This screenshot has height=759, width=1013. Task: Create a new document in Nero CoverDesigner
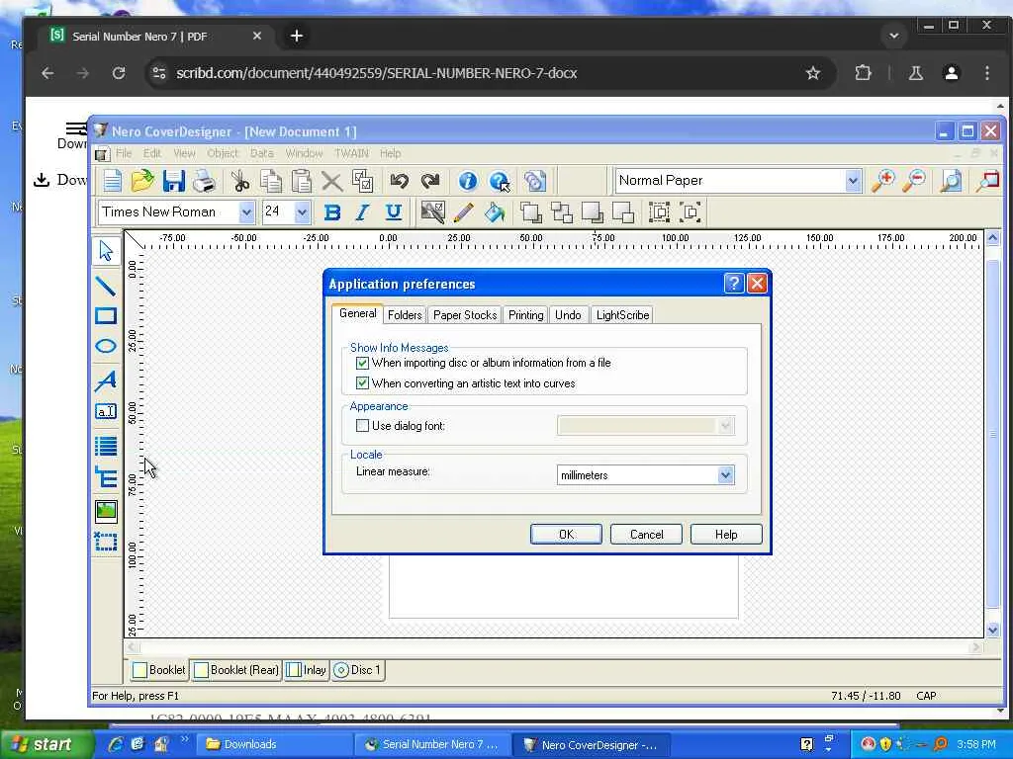(112, 181)
